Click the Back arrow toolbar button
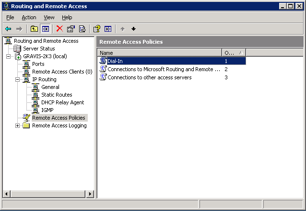This screenshot has height=211, width=306. click(8, 29)
